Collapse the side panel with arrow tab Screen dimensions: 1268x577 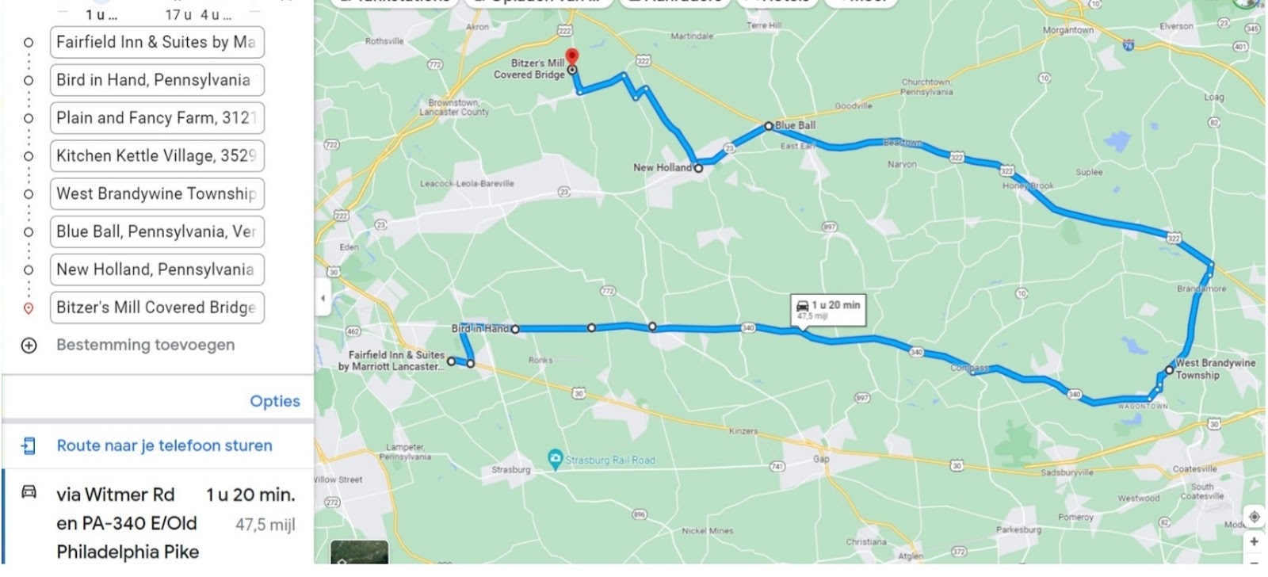click(323, 298)
